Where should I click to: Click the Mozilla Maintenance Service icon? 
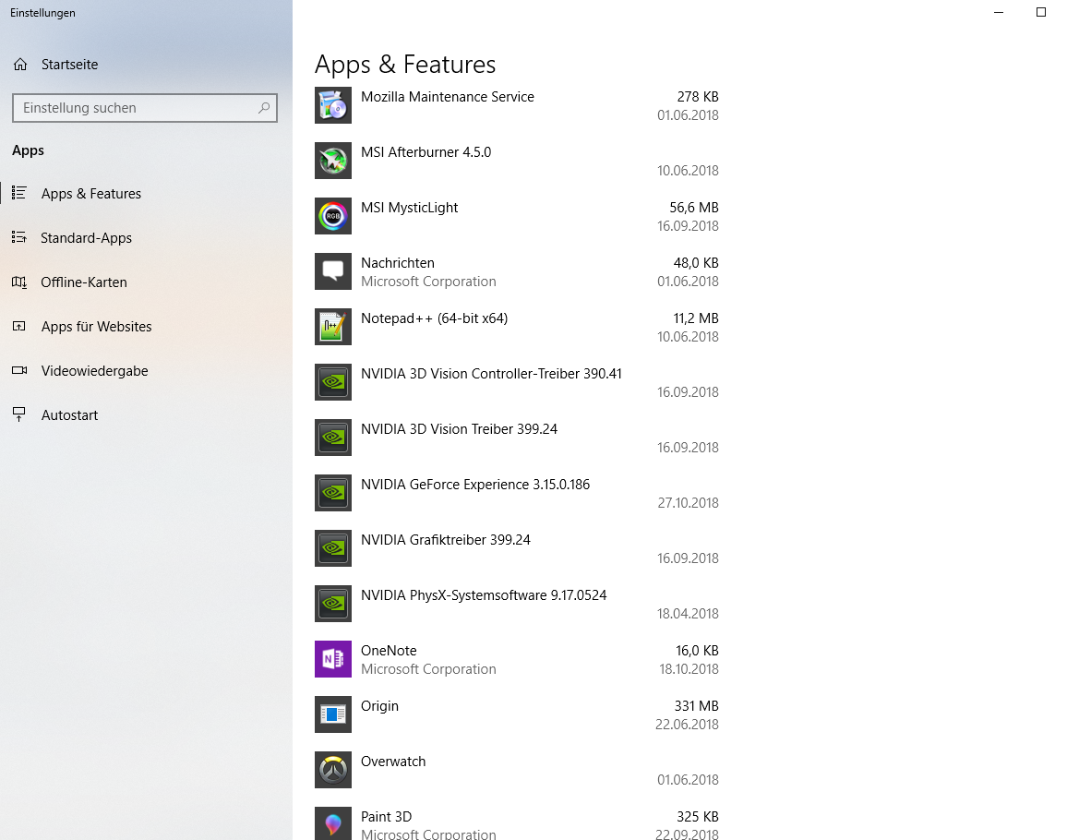click(x=333, y=105)
